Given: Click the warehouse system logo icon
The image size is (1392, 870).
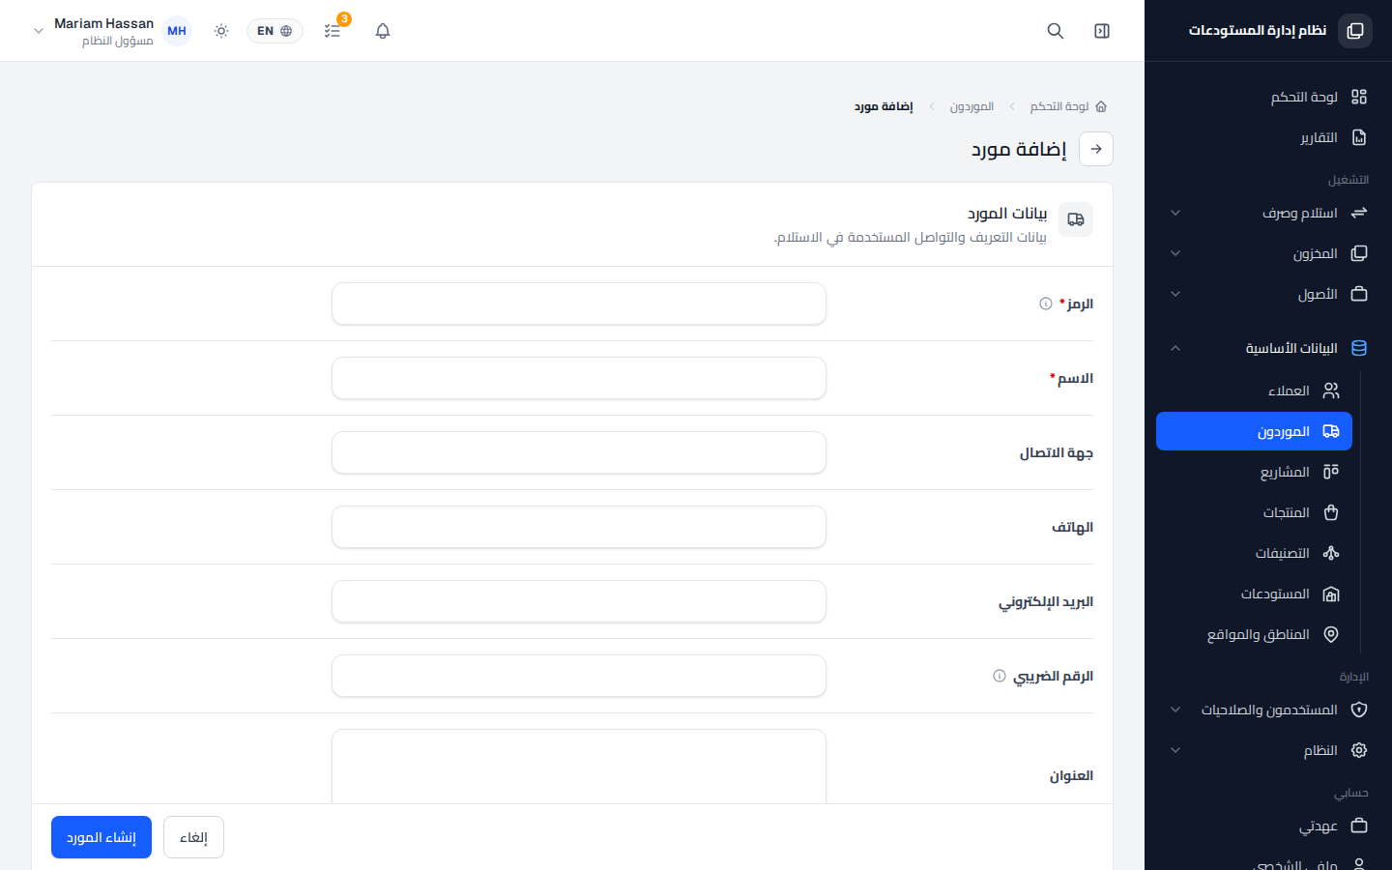Looking at the screenshot, I should coord(1355,31).
